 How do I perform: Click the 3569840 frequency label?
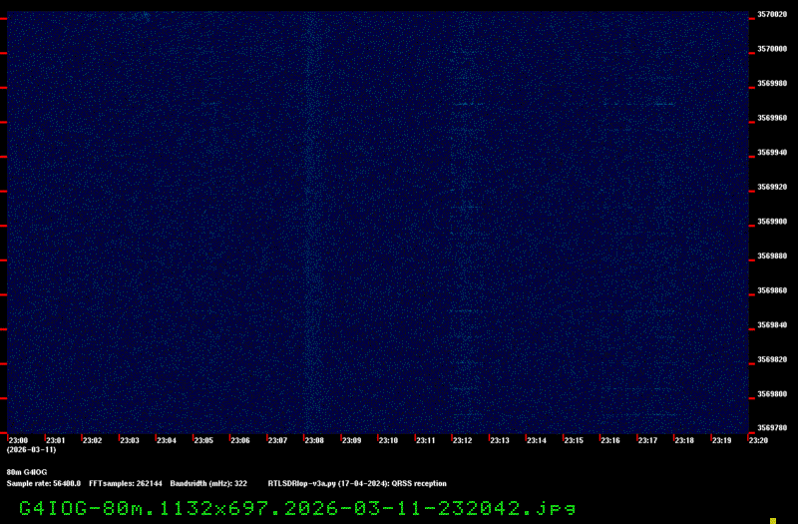point(772,325)
